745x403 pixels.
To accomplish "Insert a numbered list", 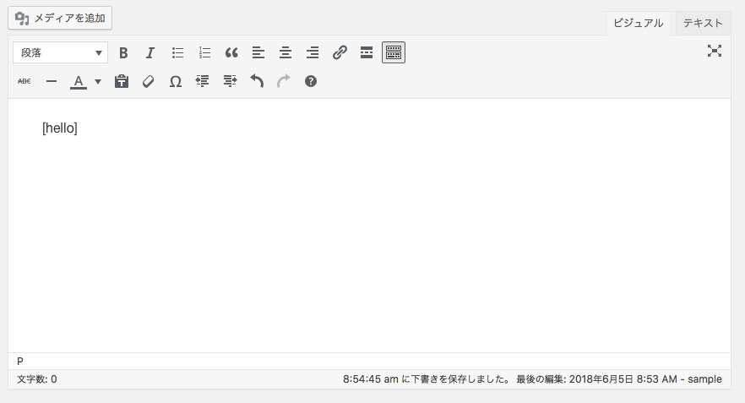I will (x=204, y=52).
